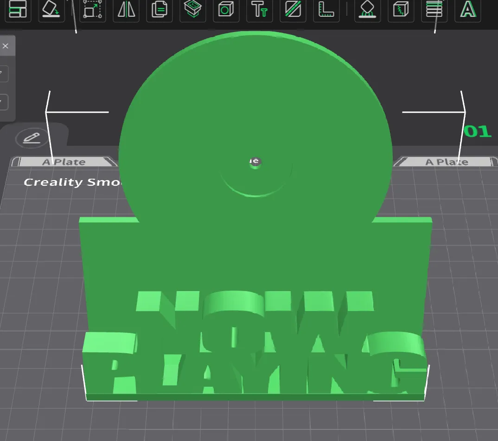Image resolution: width=498 pixels, height=441 pixels.
Task: Click the left A Plate label
Action: point(64,162)
